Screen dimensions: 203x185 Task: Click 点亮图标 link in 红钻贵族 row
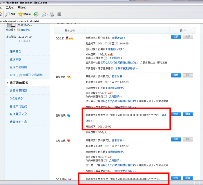116,161
